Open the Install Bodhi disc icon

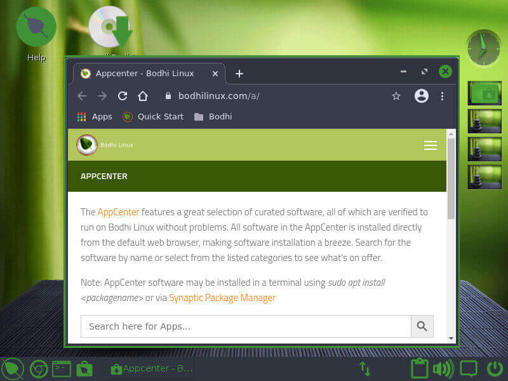110,28
